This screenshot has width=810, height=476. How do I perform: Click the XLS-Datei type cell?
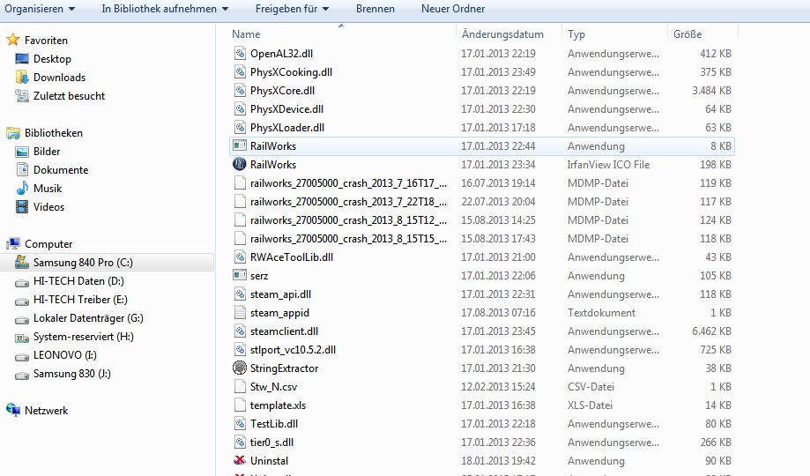pyautogui.click(x=590, y=405)
